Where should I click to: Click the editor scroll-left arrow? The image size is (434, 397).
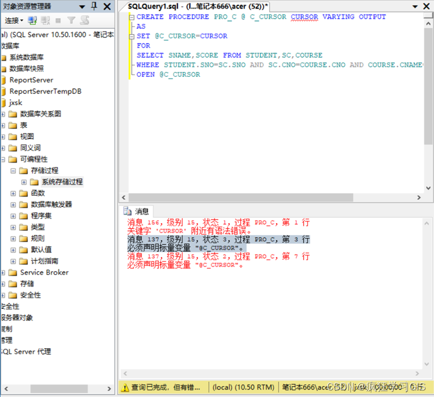[x=124, y=198]
